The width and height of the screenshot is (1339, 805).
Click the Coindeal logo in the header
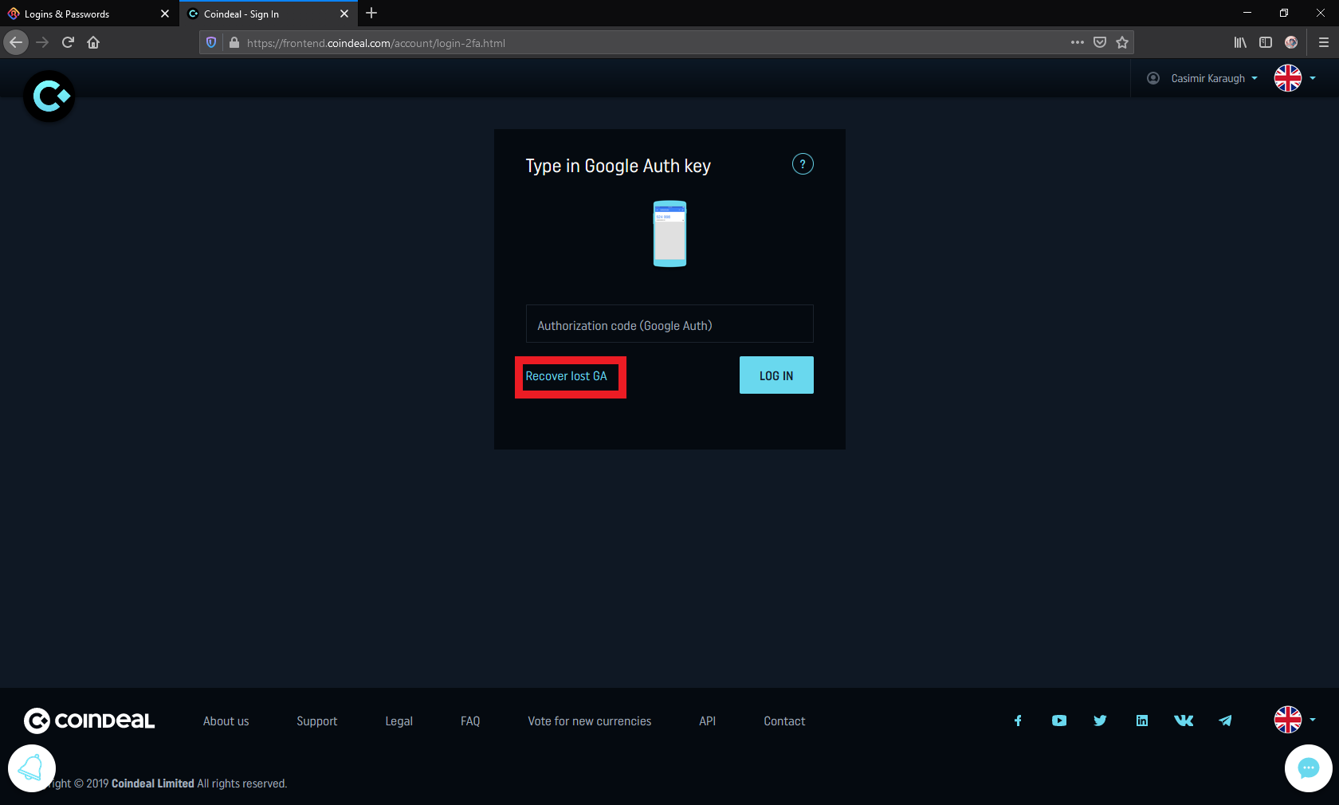coord(49,96)
